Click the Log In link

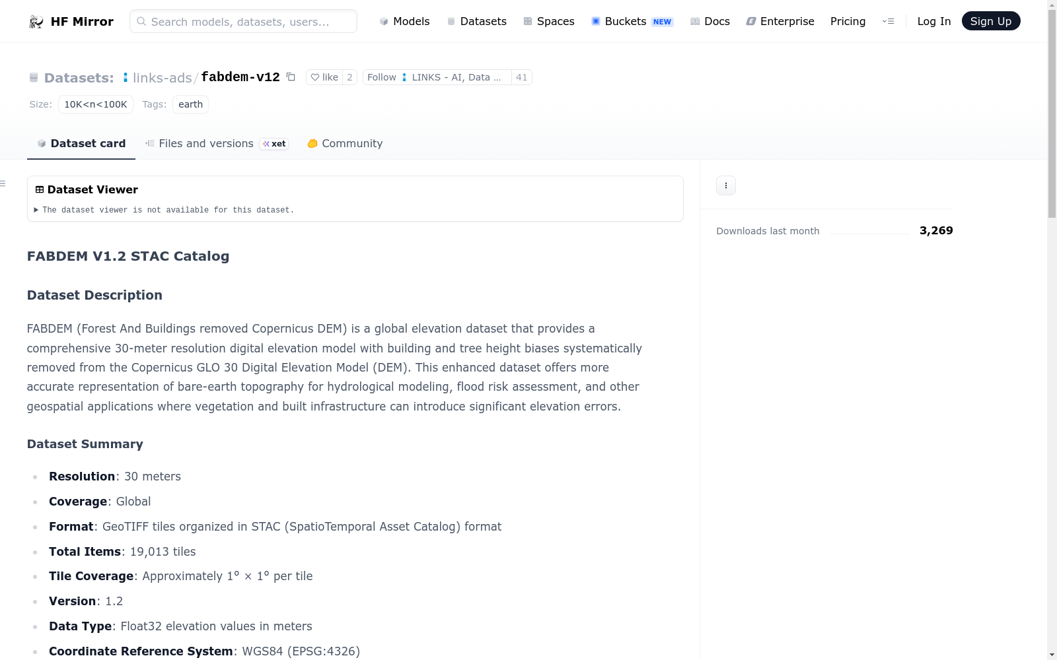pos(934,22)
